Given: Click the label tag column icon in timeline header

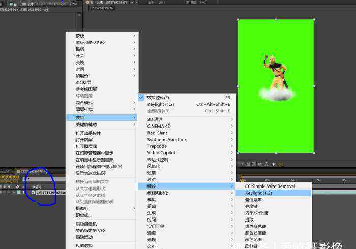Looking at the screenshot, I should [x=17, y=187].
